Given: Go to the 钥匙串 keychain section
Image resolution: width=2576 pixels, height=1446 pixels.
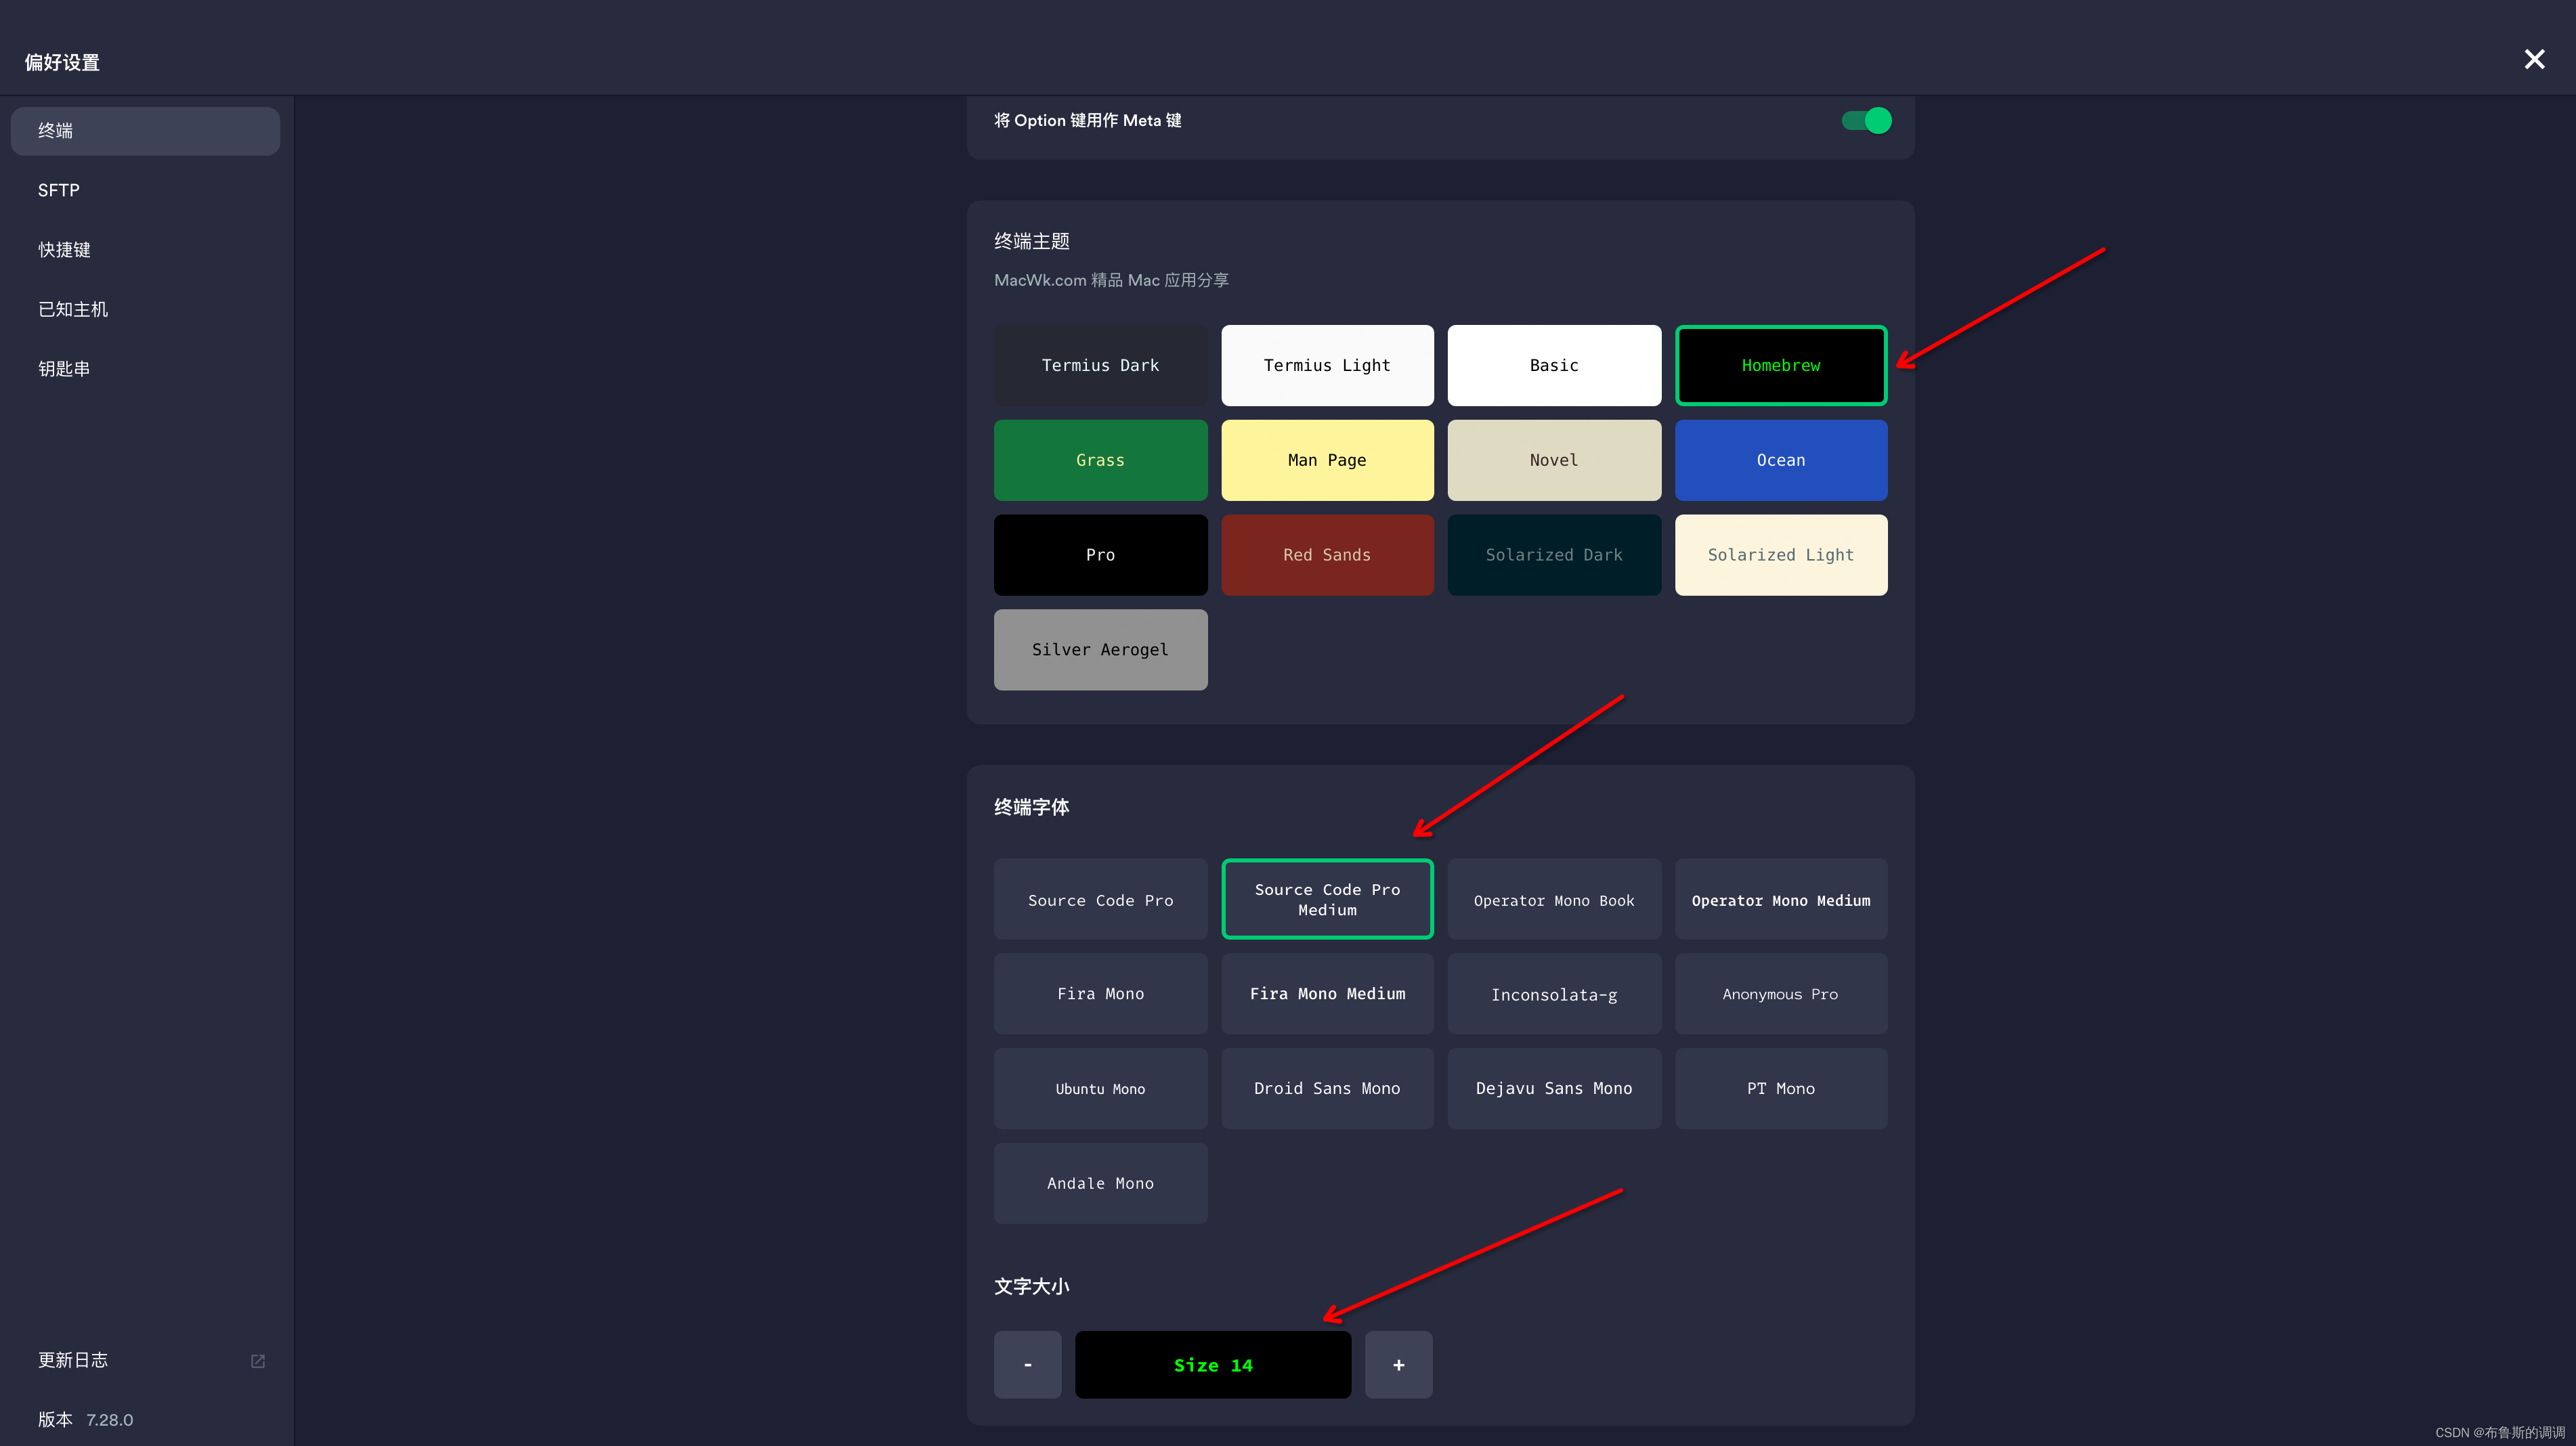Looking at the screenshot, I should pyautogui.click(x=64, y=369).
